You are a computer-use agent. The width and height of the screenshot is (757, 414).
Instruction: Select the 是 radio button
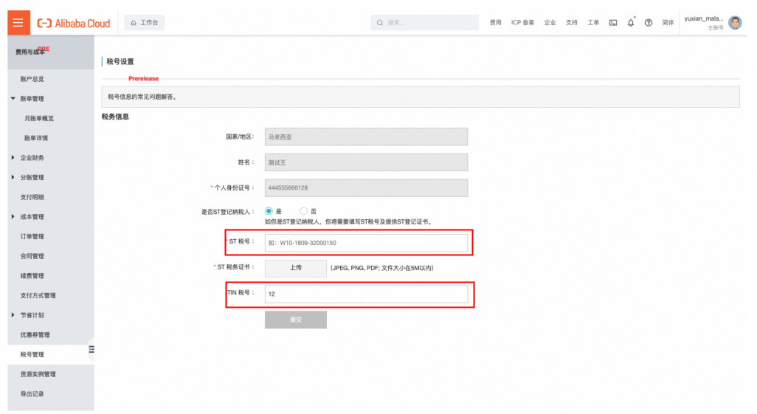pos(269,211)
